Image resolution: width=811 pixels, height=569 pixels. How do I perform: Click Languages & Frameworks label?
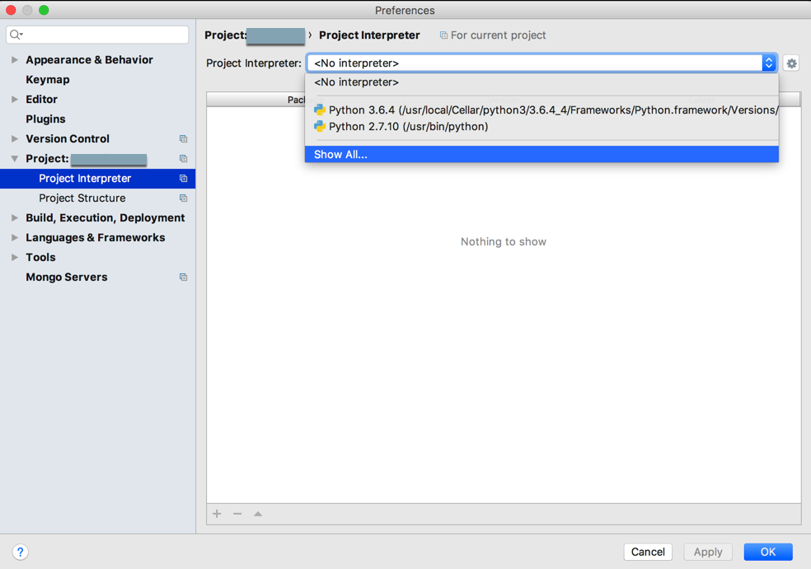[95, 237]
